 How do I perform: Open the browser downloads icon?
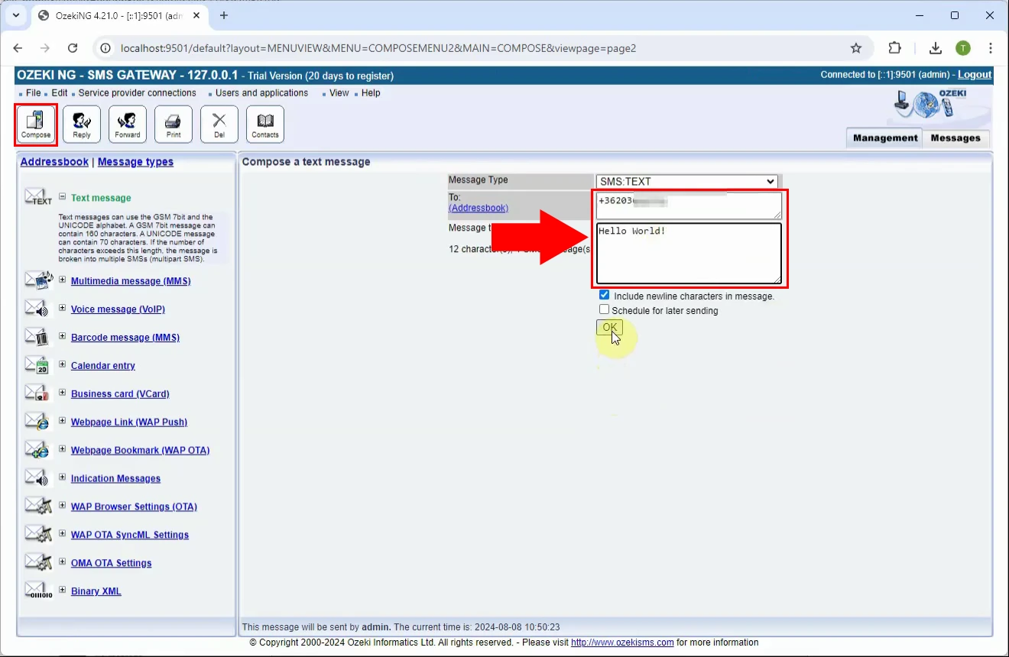click(x=935, y=48)
